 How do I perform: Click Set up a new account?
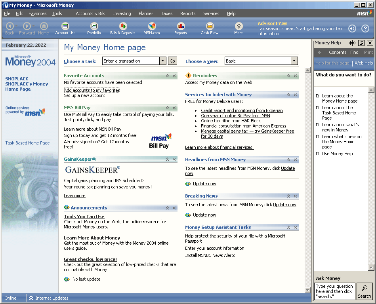(84, 95)
